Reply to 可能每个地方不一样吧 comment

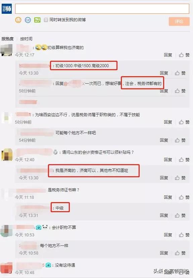coord(164,140)
